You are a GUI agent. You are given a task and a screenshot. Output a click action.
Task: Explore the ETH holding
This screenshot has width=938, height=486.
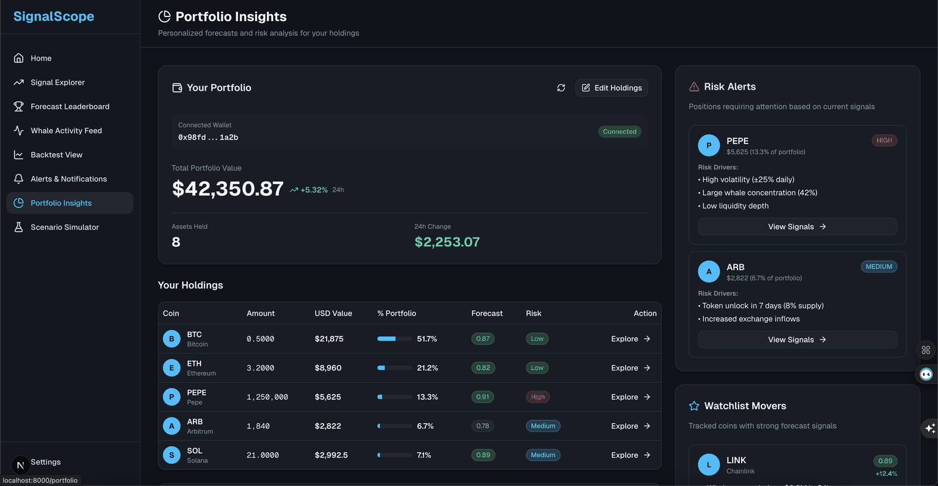[631, 368]
